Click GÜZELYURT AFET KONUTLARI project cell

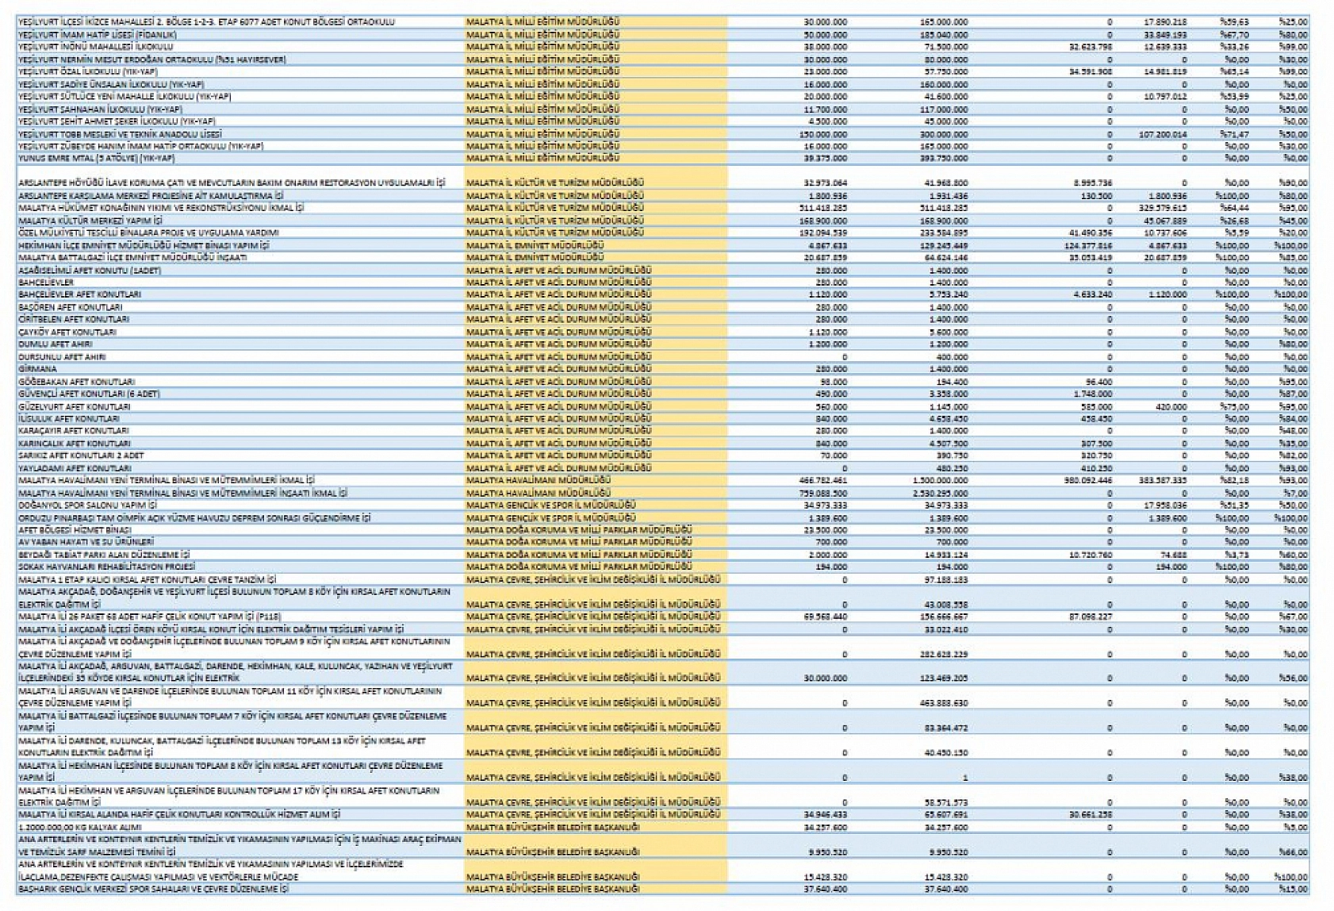[75, 406]
